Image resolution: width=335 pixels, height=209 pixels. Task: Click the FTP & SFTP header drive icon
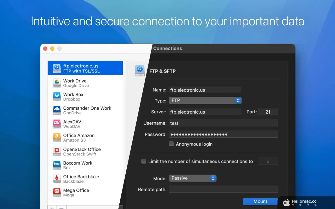click(140, 71)
